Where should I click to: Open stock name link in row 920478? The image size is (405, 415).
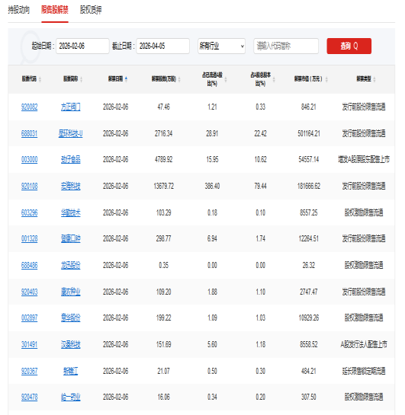point(70,397)
